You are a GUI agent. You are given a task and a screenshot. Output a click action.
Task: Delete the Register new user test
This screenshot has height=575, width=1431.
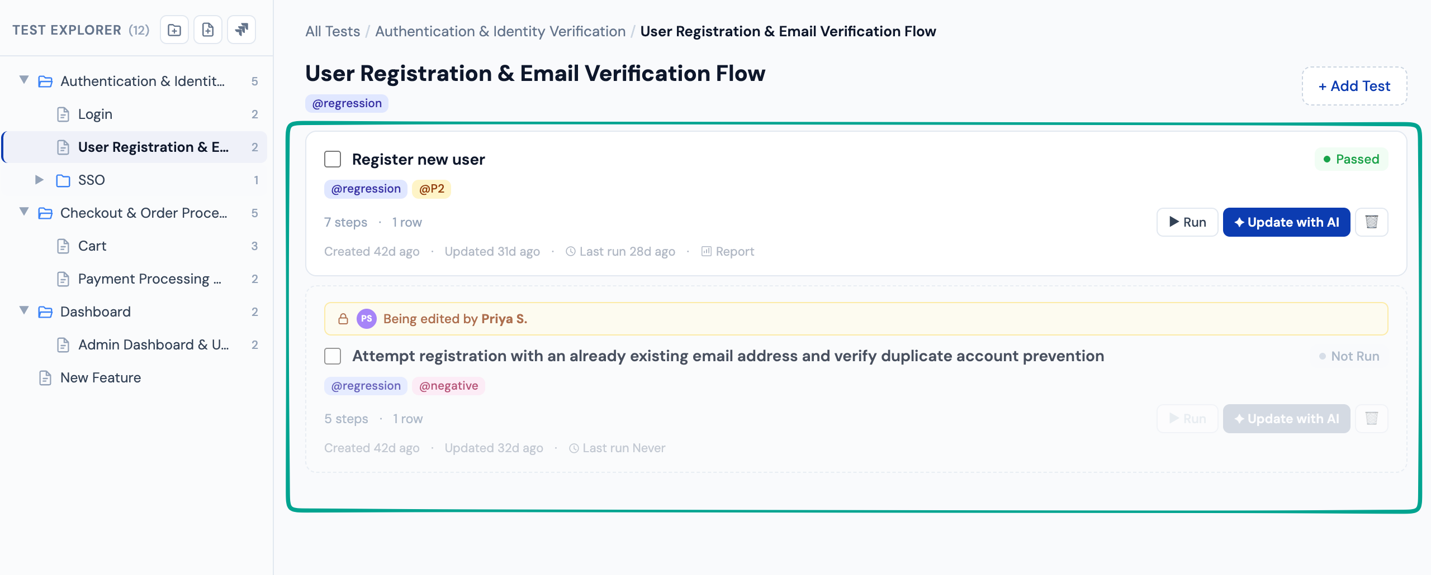[x=1372, y=222]
